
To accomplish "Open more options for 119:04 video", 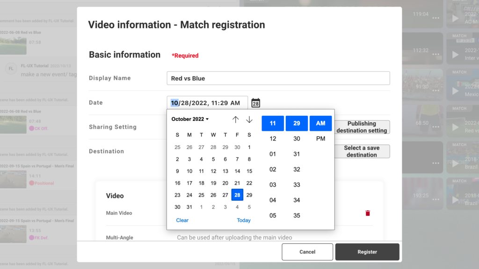I will (x=435, y=18).
